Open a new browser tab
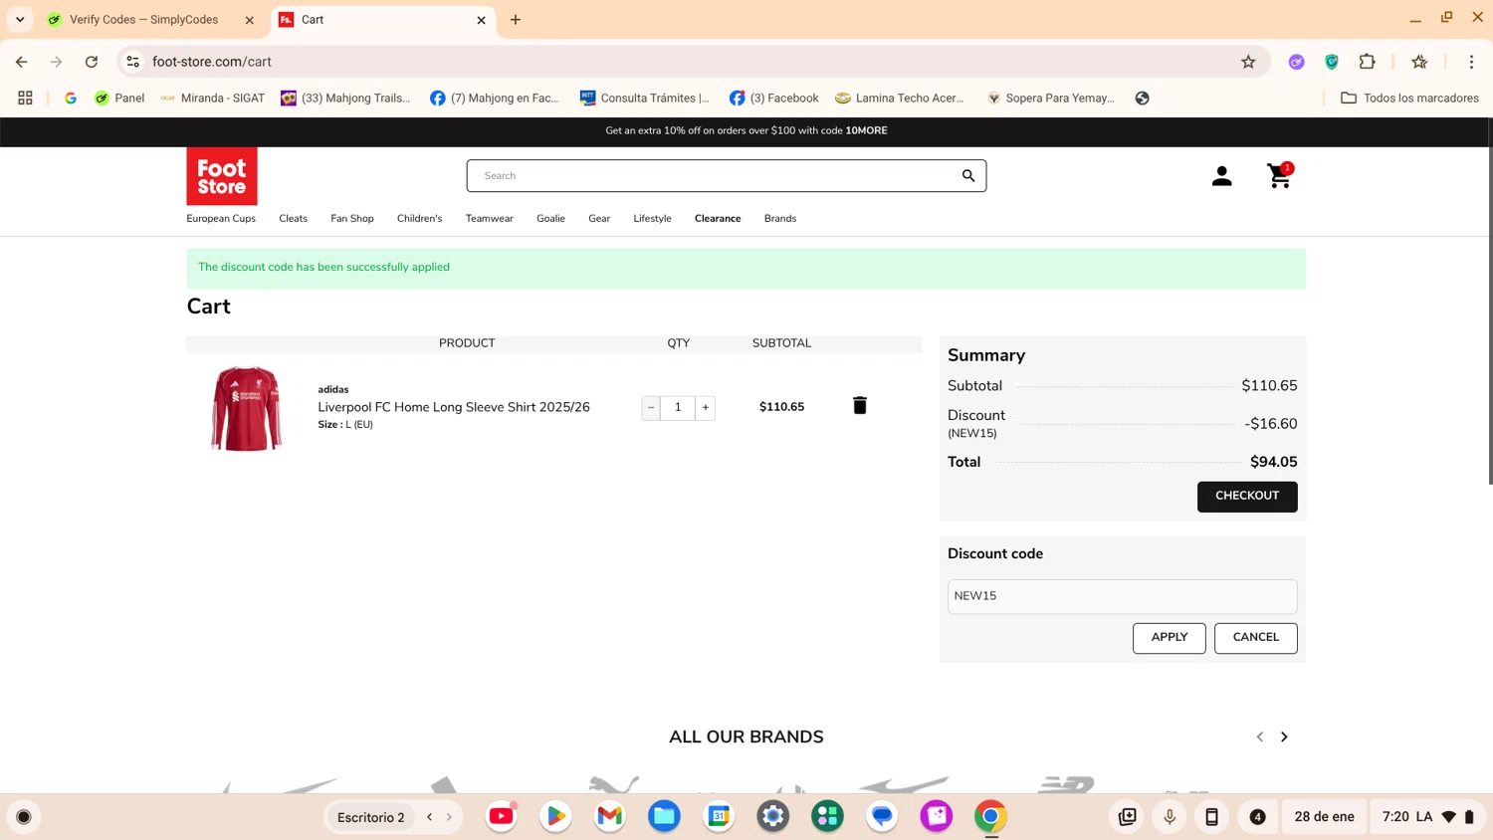The height and width of the screenshot is (840, 1493). tap(516, 20)
